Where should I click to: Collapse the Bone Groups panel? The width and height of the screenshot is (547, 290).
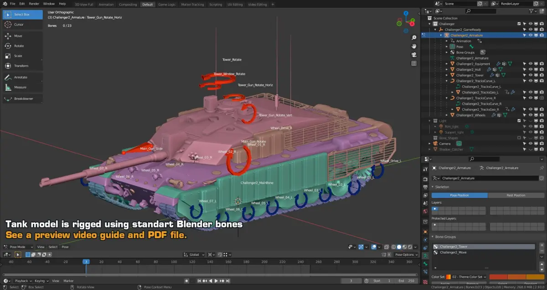point(433,237)
